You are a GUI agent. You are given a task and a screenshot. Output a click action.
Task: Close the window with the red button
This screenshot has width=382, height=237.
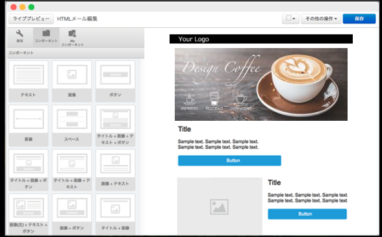pos(14,7)
